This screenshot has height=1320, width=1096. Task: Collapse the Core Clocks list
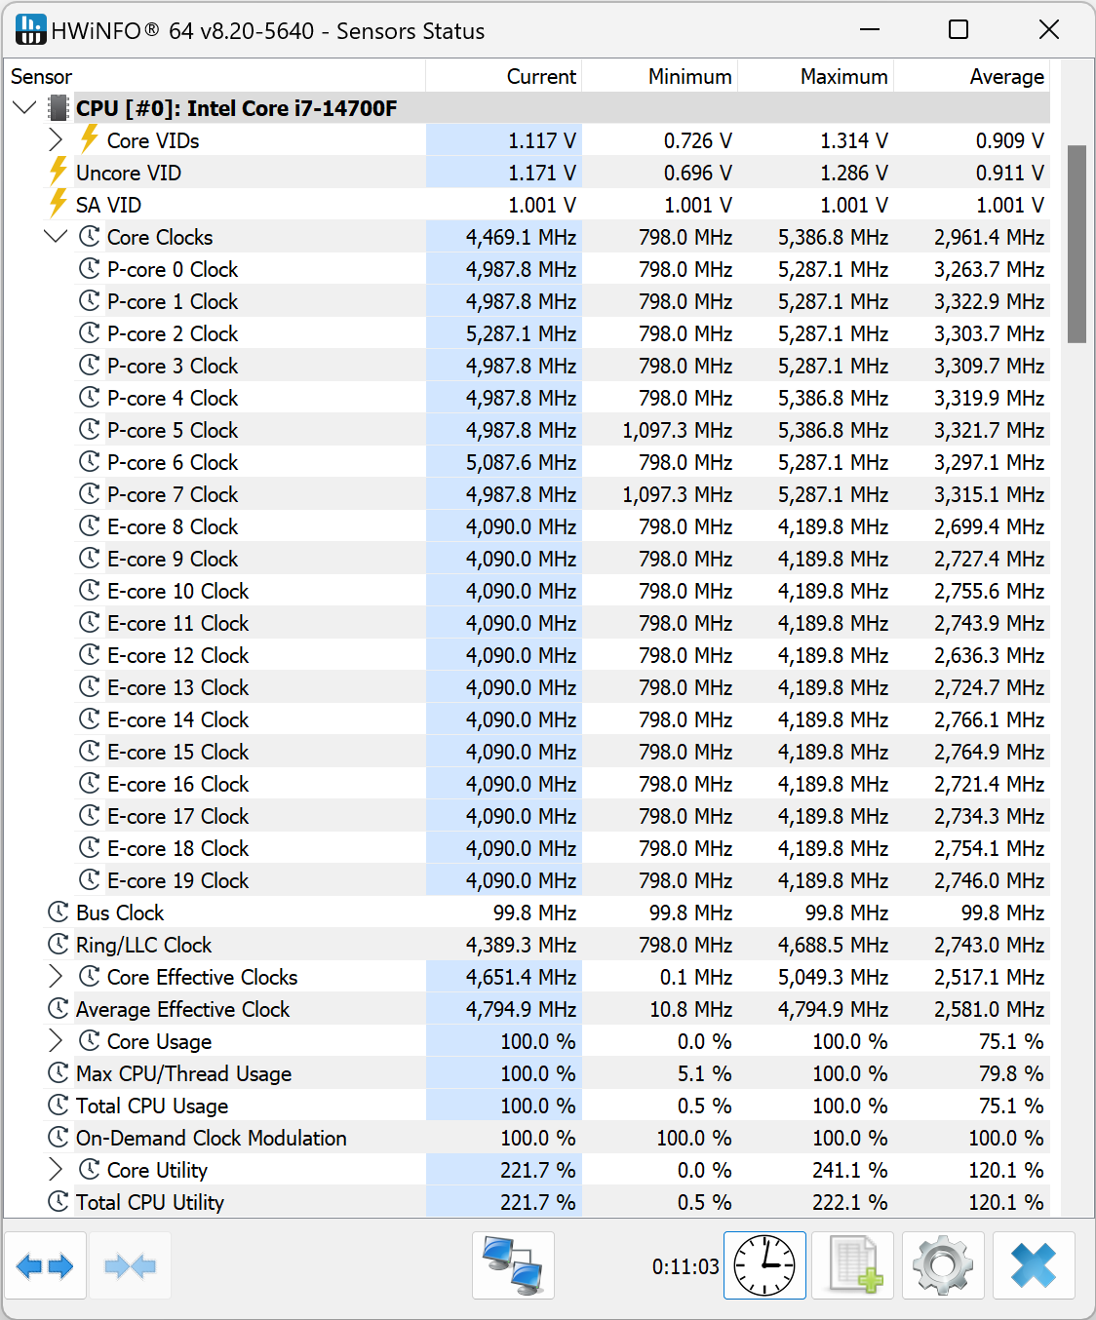point(56,237)
